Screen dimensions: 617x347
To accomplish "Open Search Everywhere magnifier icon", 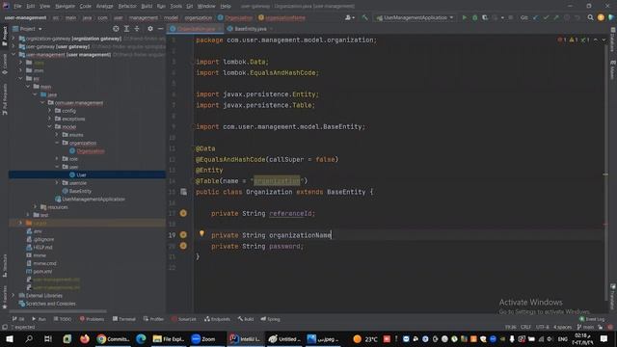I will pyautogui.click(x=590, y=17).
